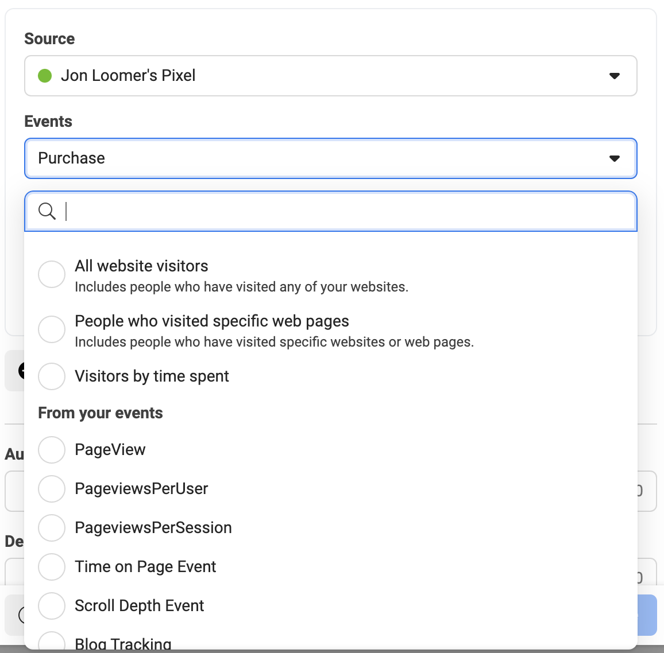Image resolution: width=664 pixels, height=653 pixels.
Task: Choose the PageviewsPerUser event
Action: tap(52, 488)
